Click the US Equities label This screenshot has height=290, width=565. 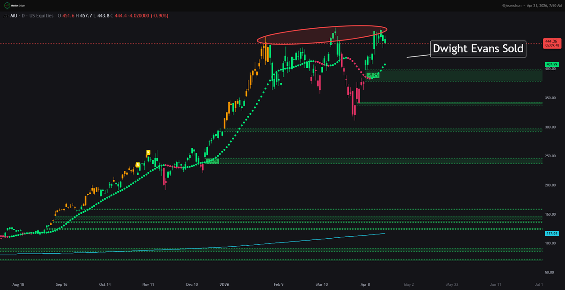pos(41,16)
